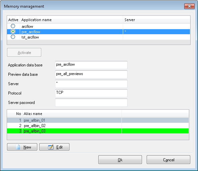
Task: Select the arcflow application row
Action: 98,26
